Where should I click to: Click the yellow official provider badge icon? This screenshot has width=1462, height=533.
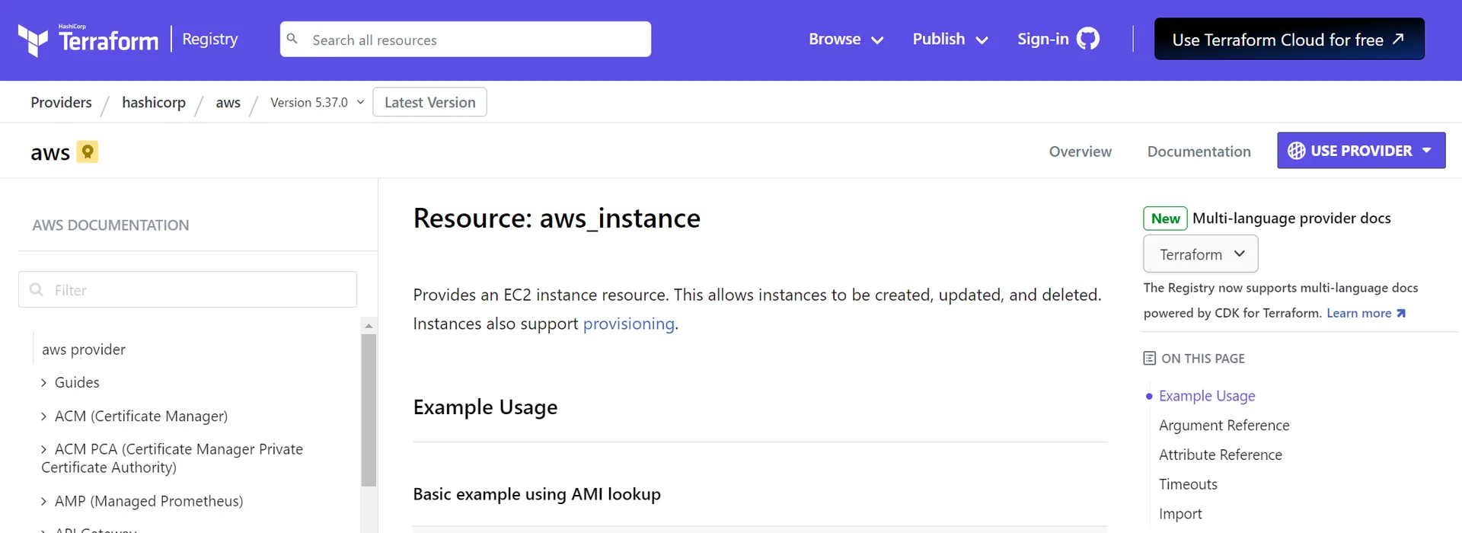pos(88,152)
